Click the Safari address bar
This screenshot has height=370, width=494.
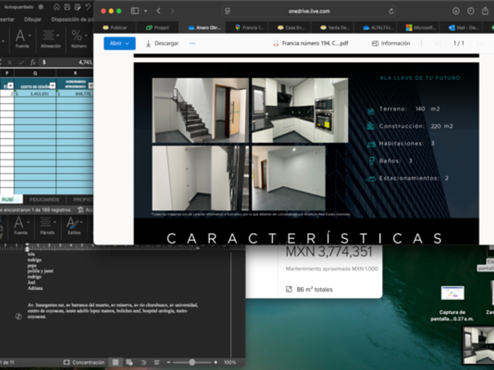(309, 11)
